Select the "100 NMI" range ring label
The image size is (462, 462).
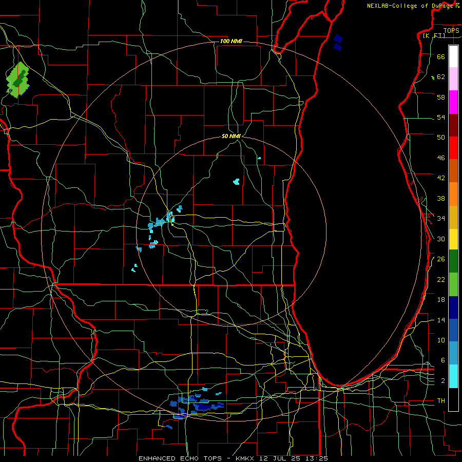click(x=231, y=41)
